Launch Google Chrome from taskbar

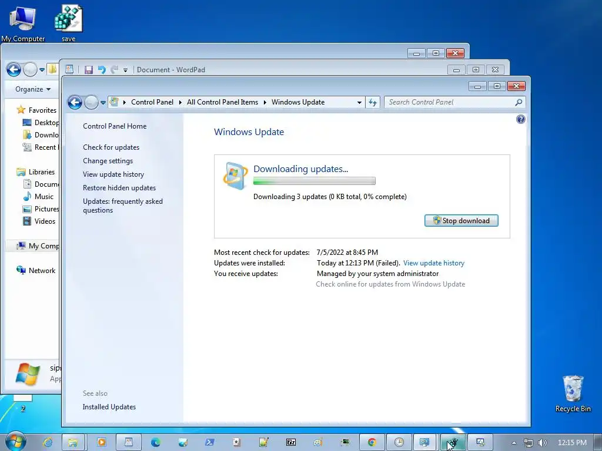(x=372, y=442)
